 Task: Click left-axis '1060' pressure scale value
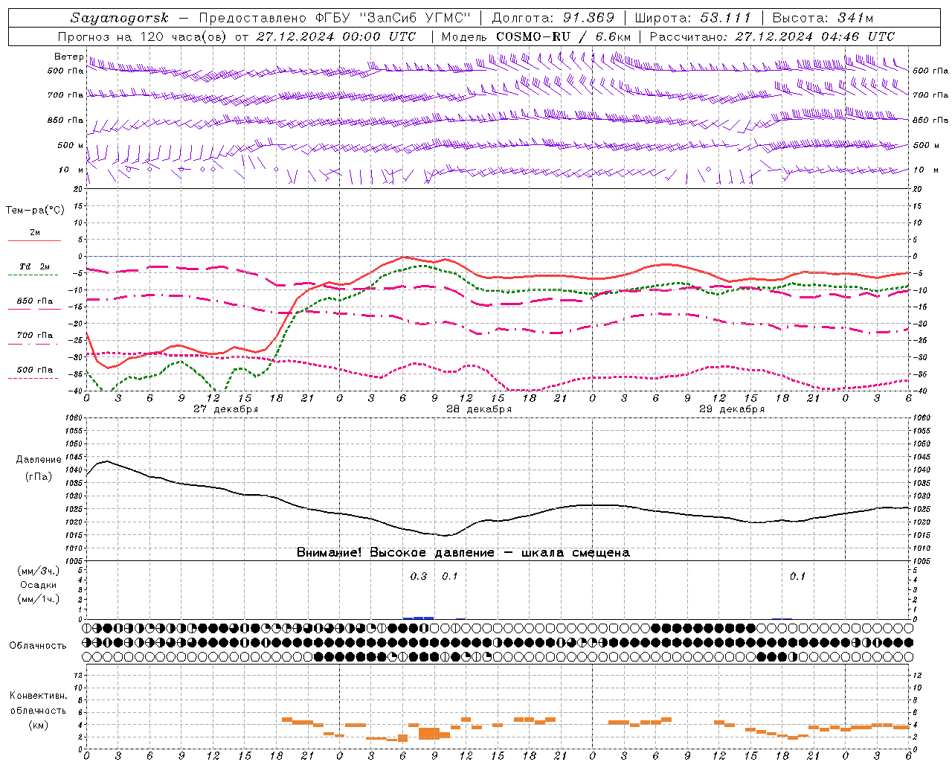[73, 418]
